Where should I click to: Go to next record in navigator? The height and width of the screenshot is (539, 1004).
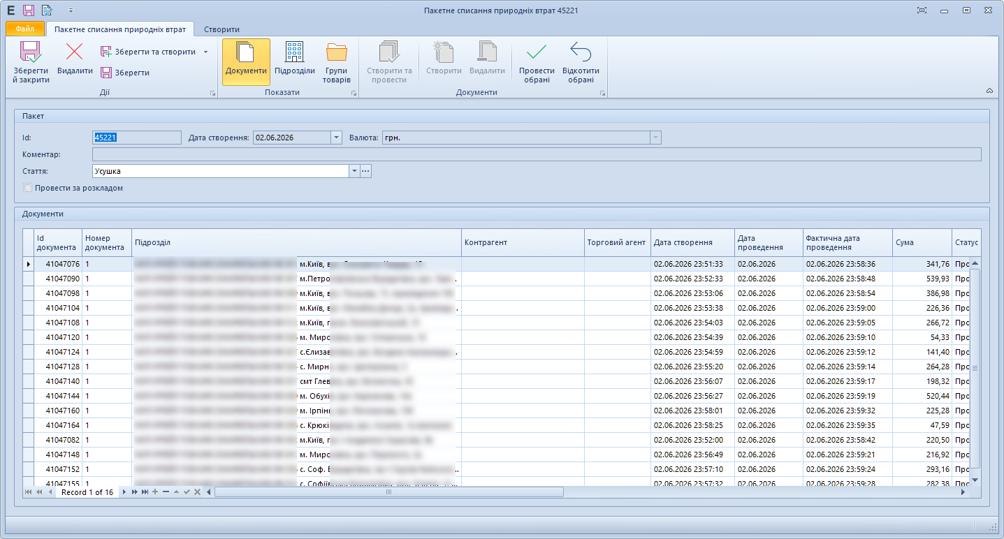click(124, 492)
